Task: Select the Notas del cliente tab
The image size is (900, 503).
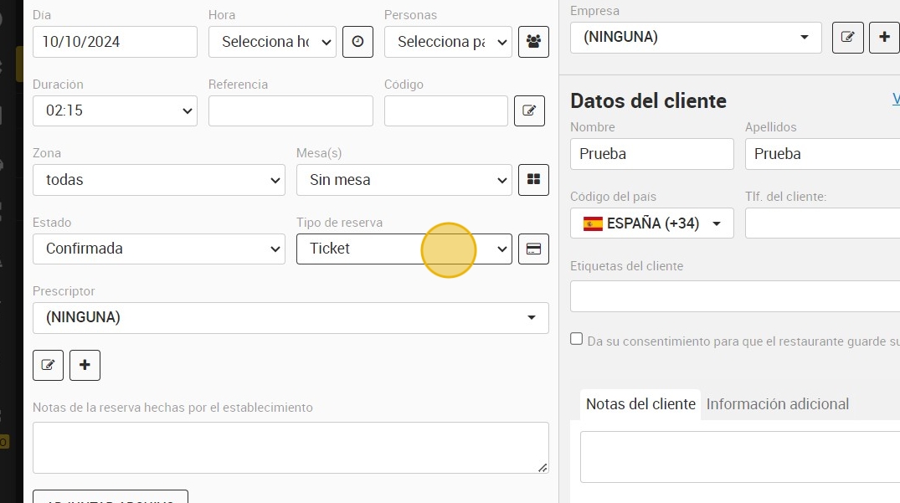Action: click(640, 404)
